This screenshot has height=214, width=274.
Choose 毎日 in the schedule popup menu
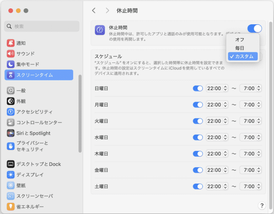click(x=240, y=48)
